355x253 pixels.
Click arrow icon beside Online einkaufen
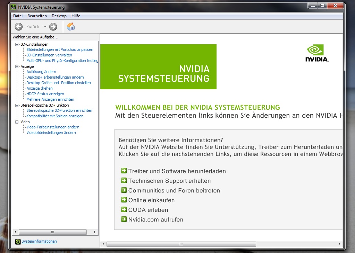click(124, 200)
